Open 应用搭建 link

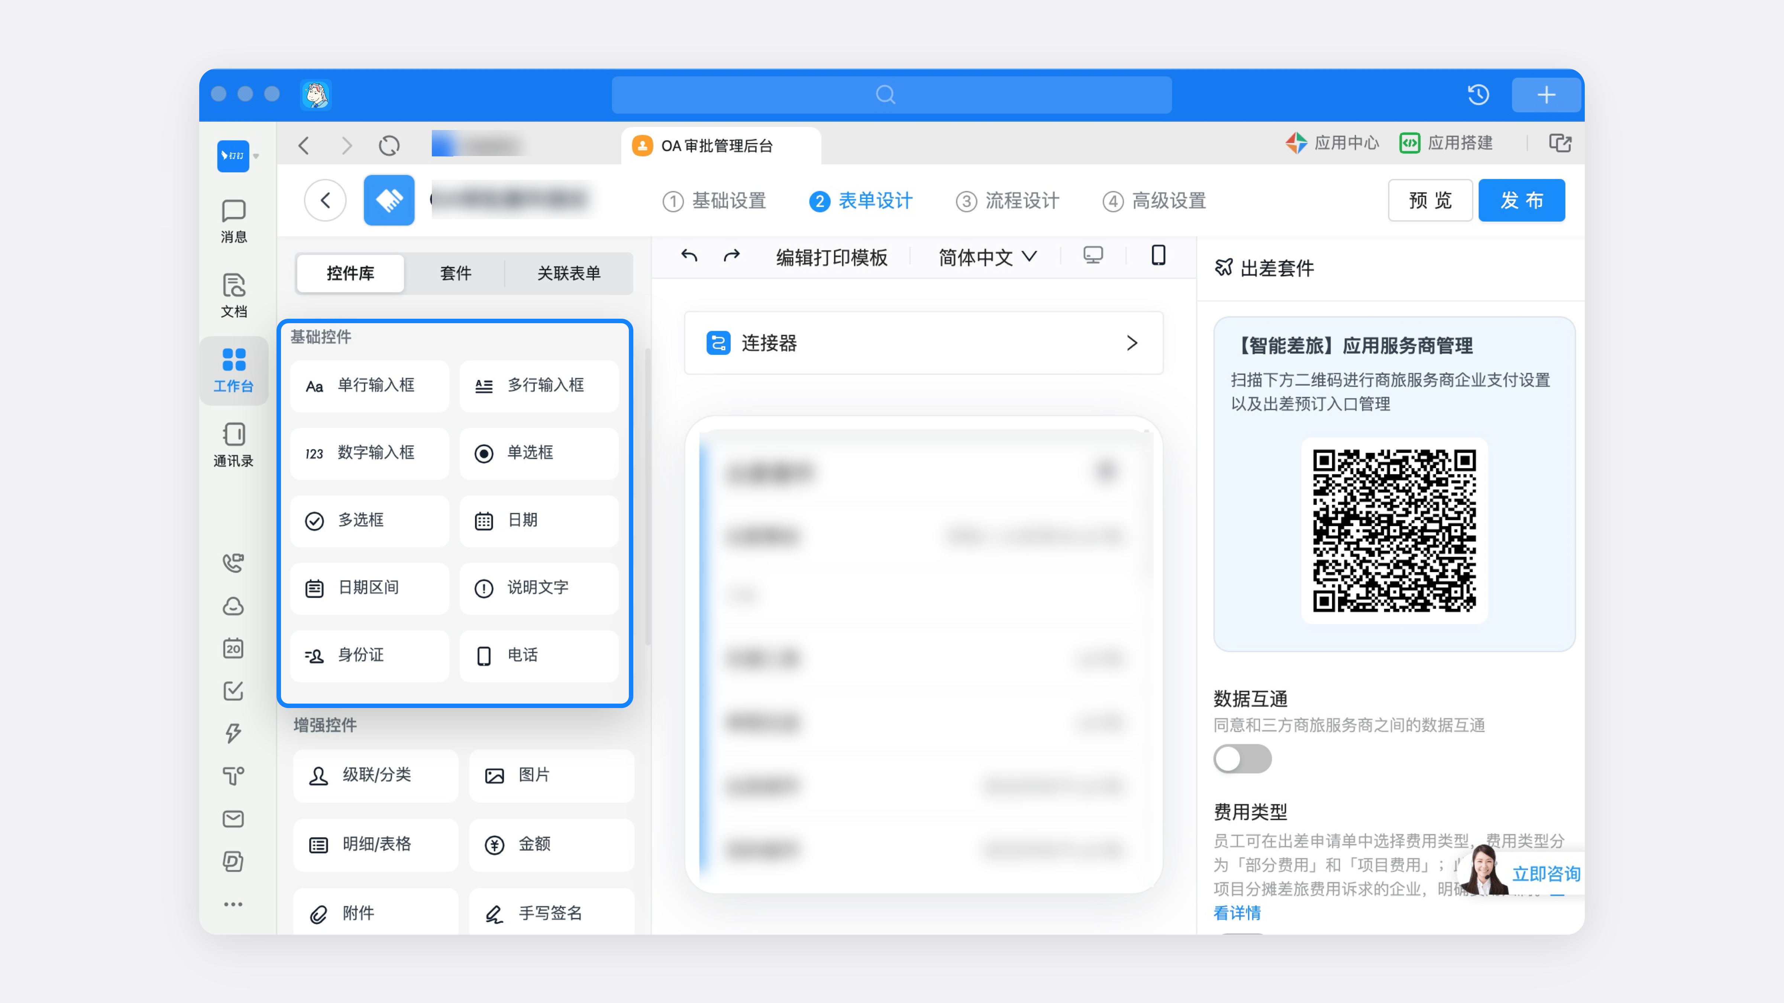pos(1445,143)
